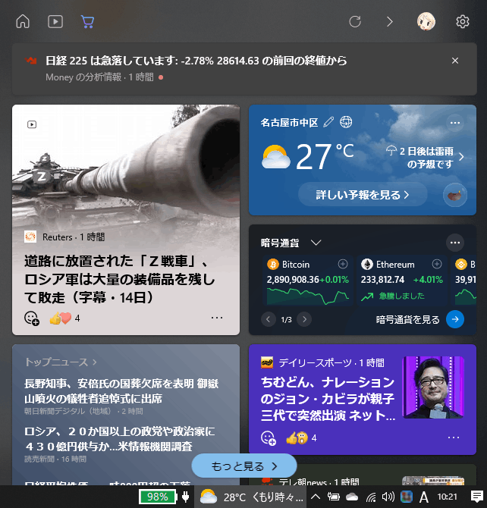Viewport: 487px width, 508px height.
Task: Show hidden system tray icons chevron
Action: (x=316, y=497)
